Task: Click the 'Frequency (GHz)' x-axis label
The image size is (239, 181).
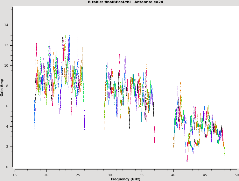Action: coord(125,179)
